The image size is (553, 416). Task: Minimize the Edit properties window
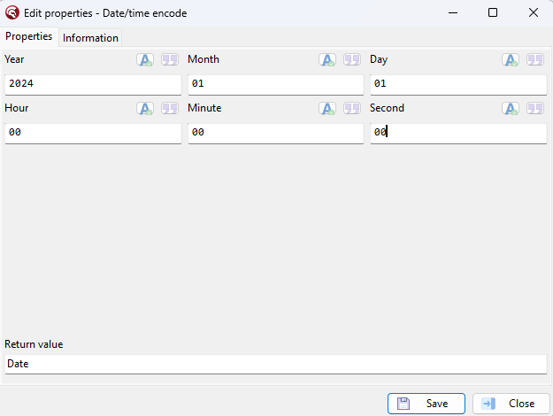[x=453, y=13]
